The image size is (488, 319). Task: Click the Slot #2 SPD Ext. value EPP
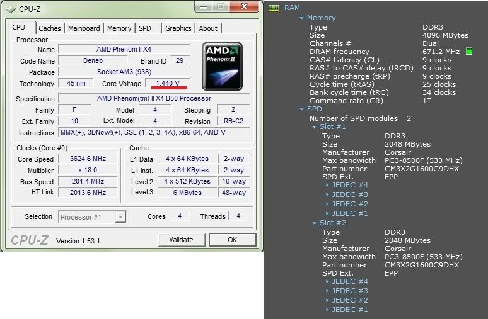click(x=391, y=273)
